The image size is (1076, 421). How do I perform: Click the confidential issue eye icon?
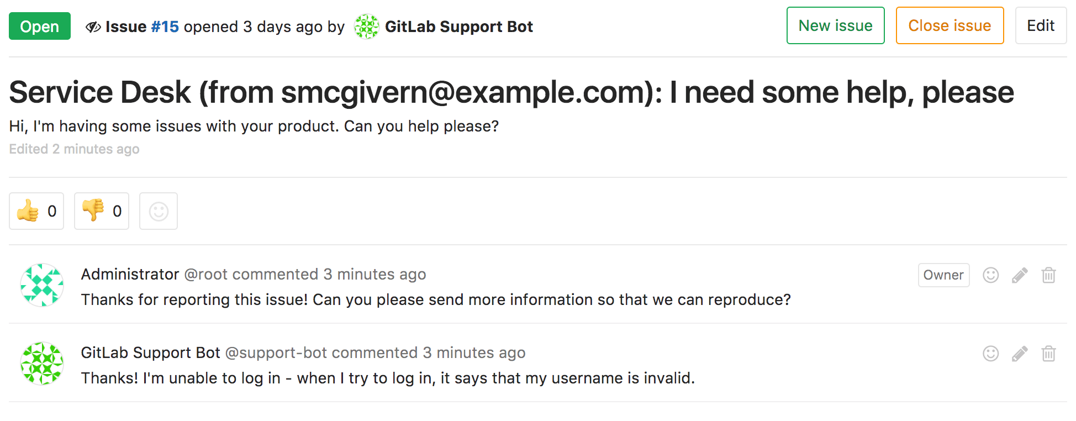(x=94, y=26)
